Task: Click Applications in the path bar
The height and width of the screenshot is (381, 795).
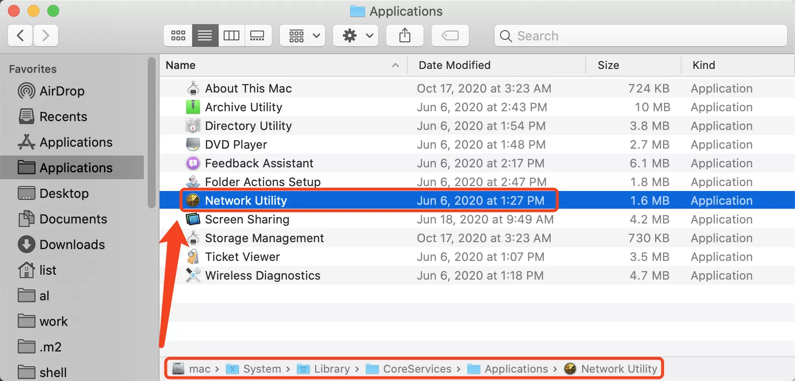Action: (x=508, y=369)
